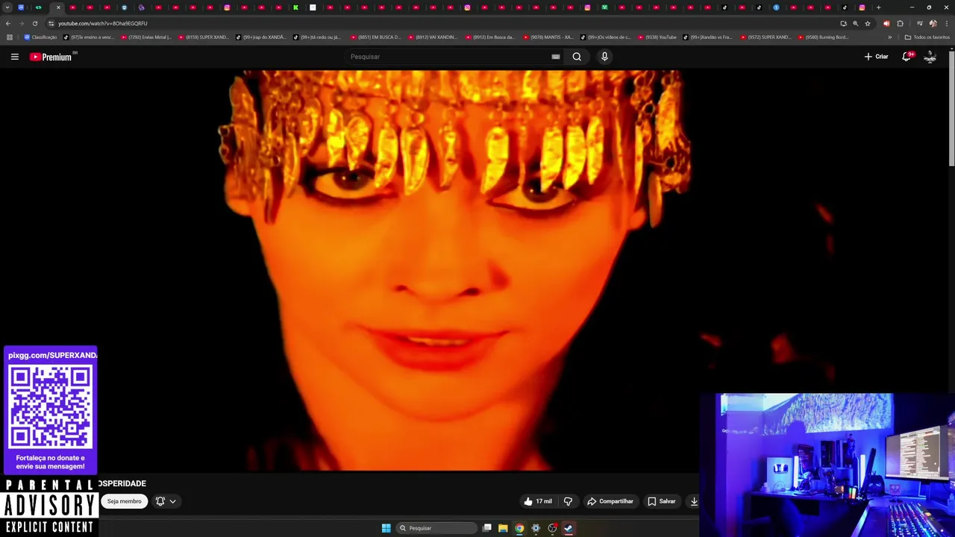Viewport: 955px width, 537px height.
Task: Open Windows Start menu
Action: click(386, 528)
